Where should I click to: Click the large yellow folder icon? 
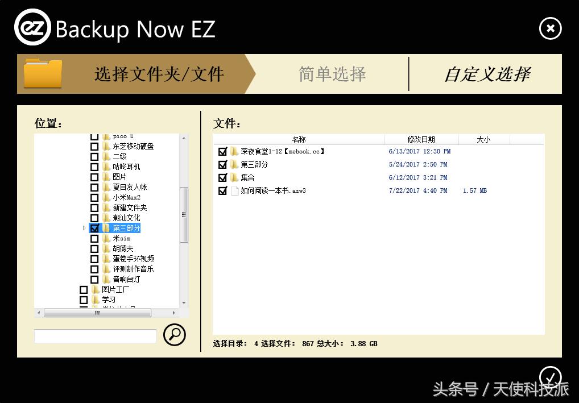43,73
